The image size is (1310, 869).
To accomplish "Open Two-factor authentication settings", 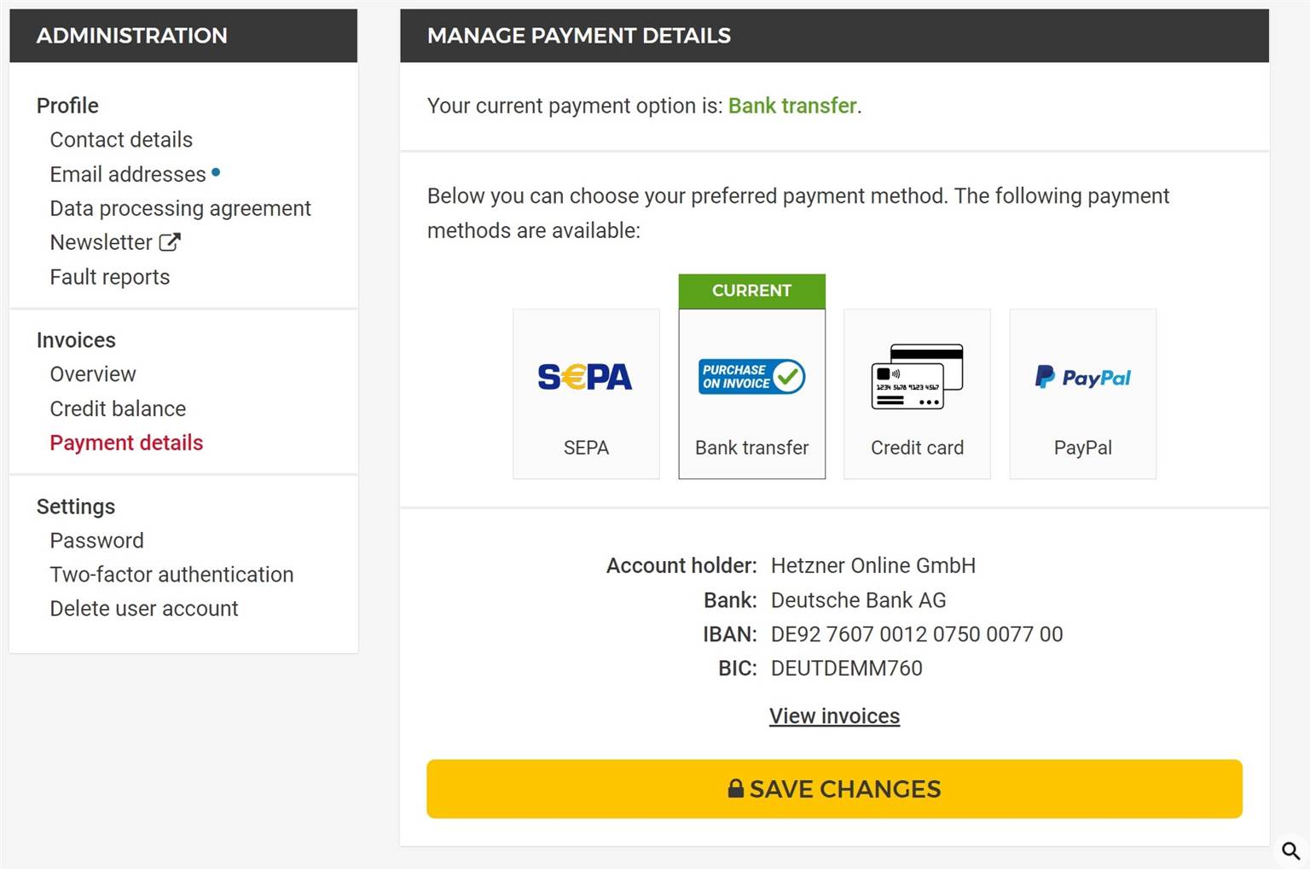I will coord(171,575).
